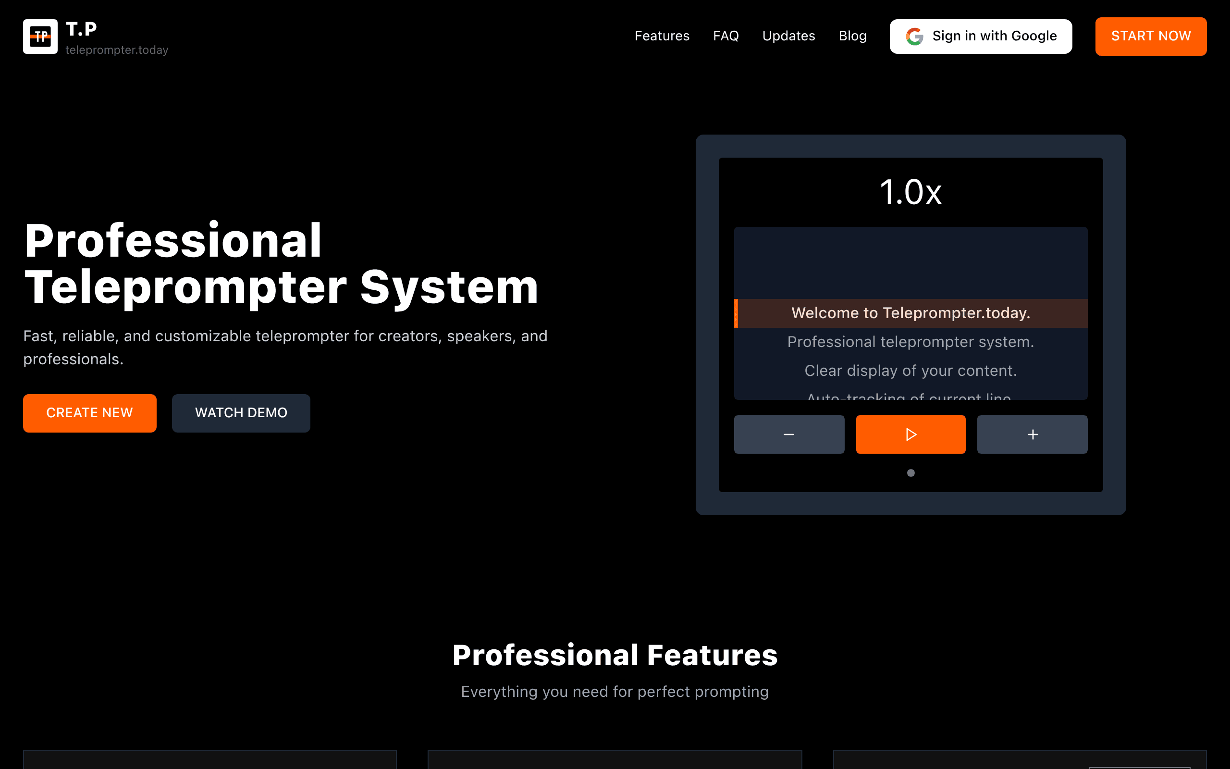1230x769 pixels.
Task: Open the FAQ nav link
Action: point(726,36)
